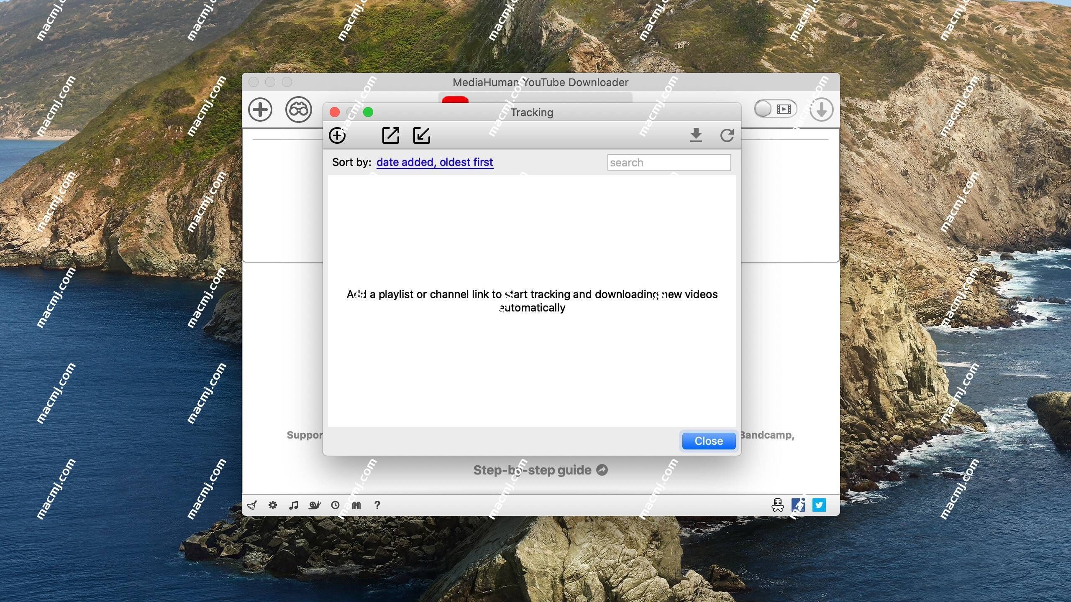Click the MediaHuman mascot icon
1071x602 pixels.
[778, 505]
